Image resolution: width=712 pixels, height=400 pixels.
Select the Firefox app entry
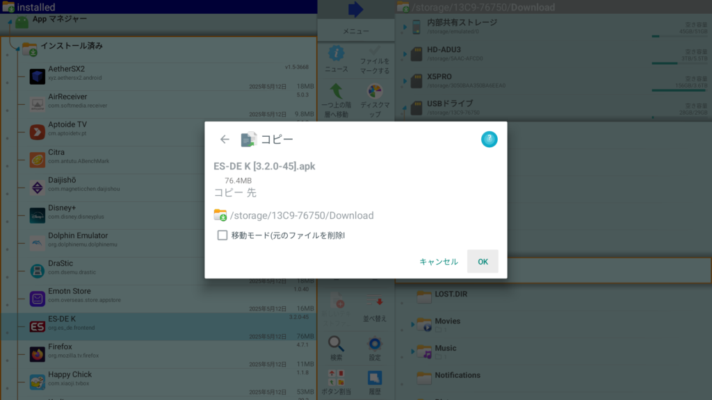tap(160, 351)
